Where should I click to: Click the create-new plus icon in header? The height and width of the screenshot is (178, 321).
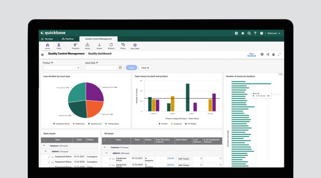point(236,33)
